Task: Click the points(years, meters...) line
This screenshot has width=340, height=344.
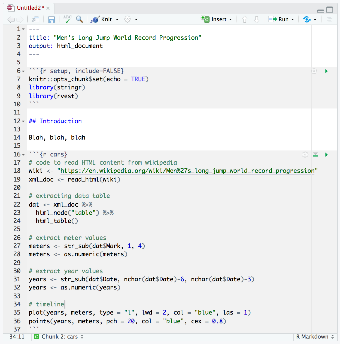Action: coord(127,321)
